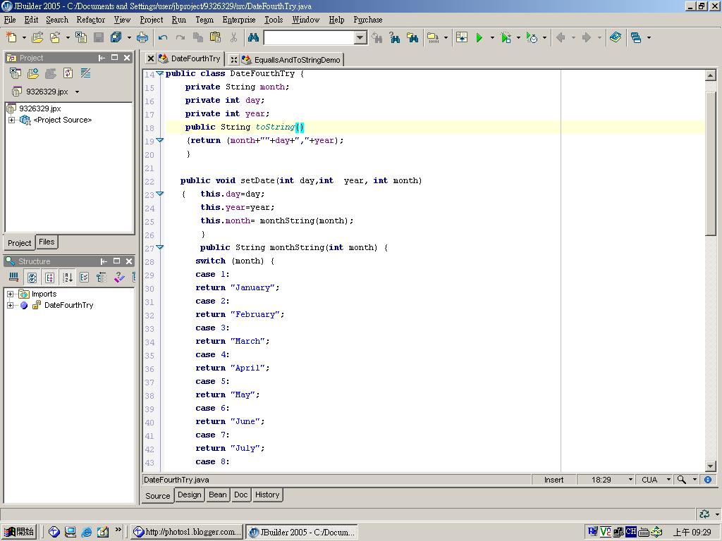Click the Help Topics book icon
Viewport: 722px width, 541px height.
pos(616,38)
